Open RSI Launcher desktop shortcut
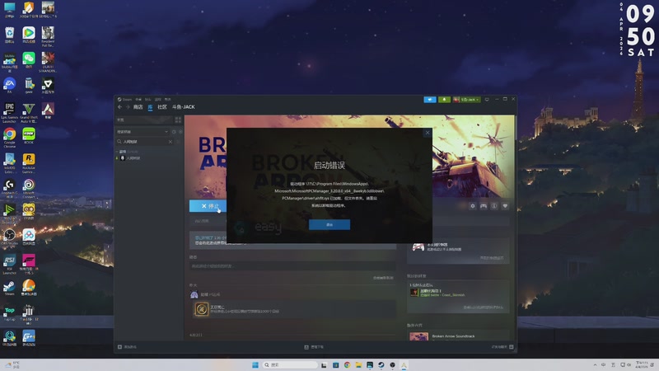Screen dimensions: 659x371 9,264
